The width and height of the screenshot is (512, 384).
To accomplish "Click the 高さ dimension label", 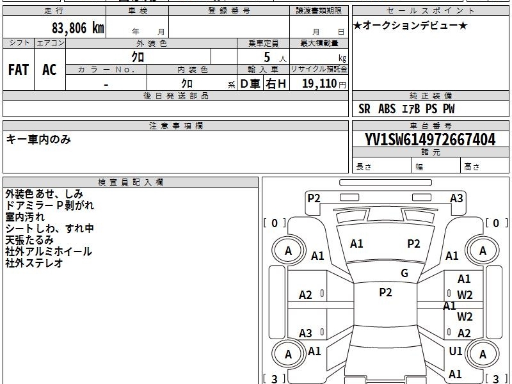I will tap(472, 167).
